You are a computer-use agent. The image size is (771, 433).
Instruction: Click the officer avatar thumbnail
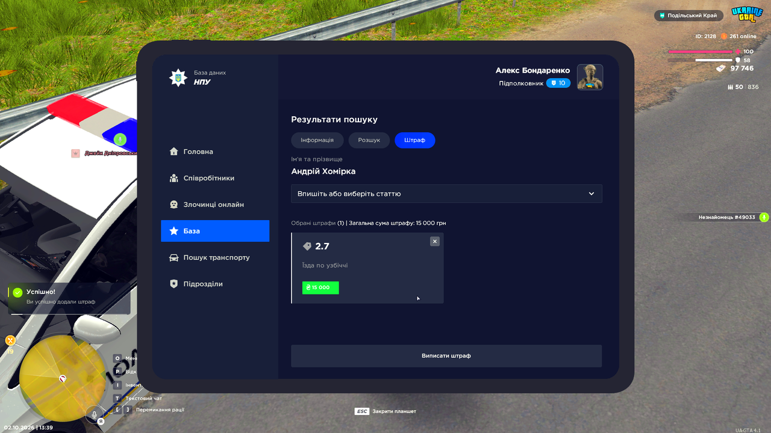click(590, 77)
